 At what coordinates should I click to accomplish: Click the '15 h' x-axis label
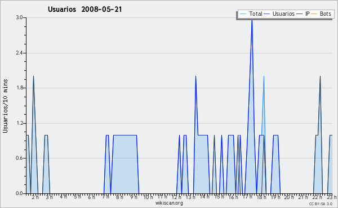219,197
